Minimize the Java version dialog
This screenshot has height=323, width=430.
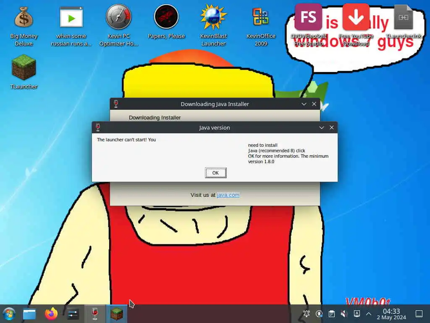321,127
